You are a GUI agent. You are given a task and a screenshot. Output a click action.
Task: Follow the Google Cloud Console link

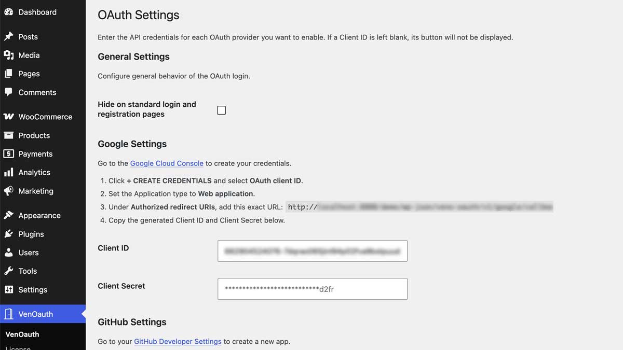(x=167, y=163)
